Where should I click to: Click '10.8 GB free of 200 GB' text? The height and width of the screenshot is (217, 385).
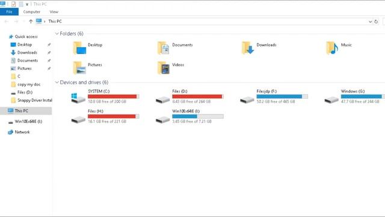pos(107,101)
